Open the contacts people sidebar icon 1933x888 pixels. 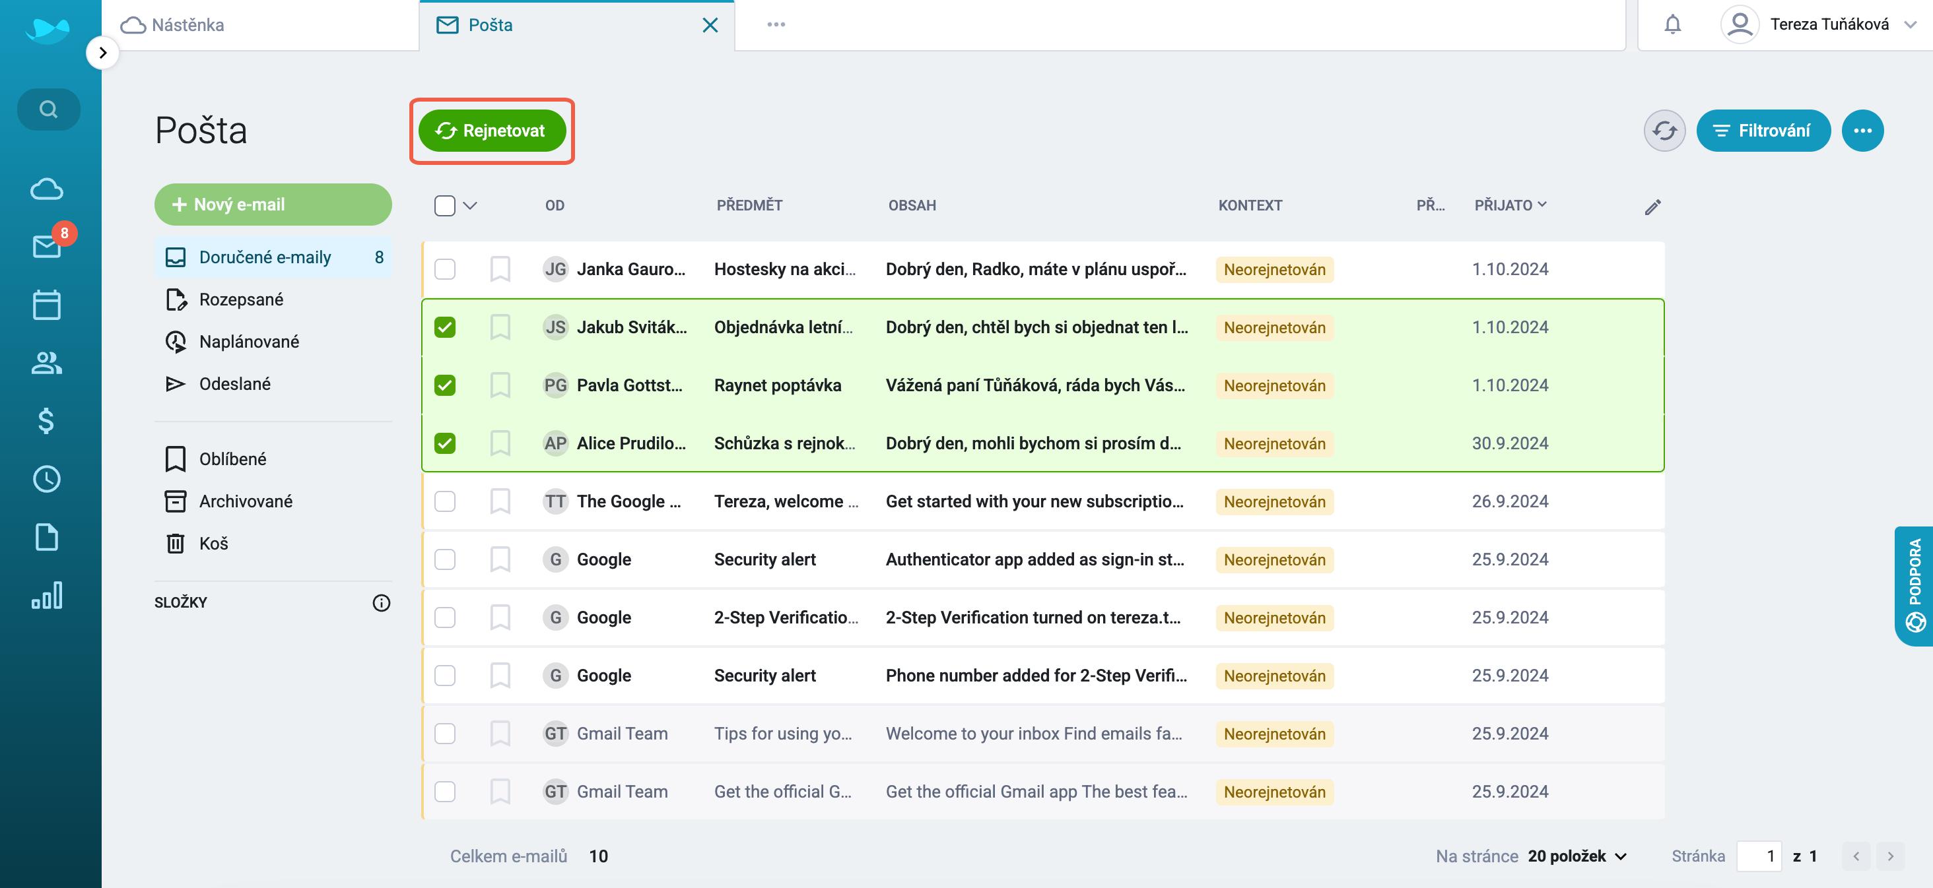46,363
